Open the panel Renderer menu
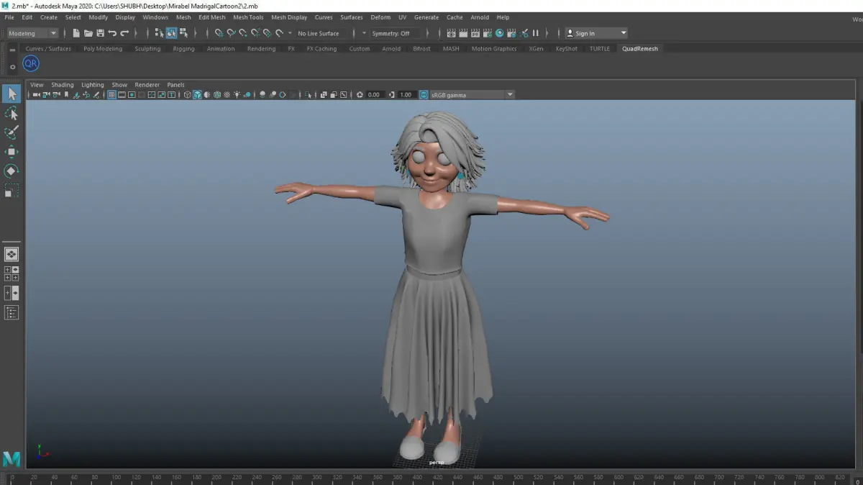Screen dimensions: 863x485 tap(147, 85)
